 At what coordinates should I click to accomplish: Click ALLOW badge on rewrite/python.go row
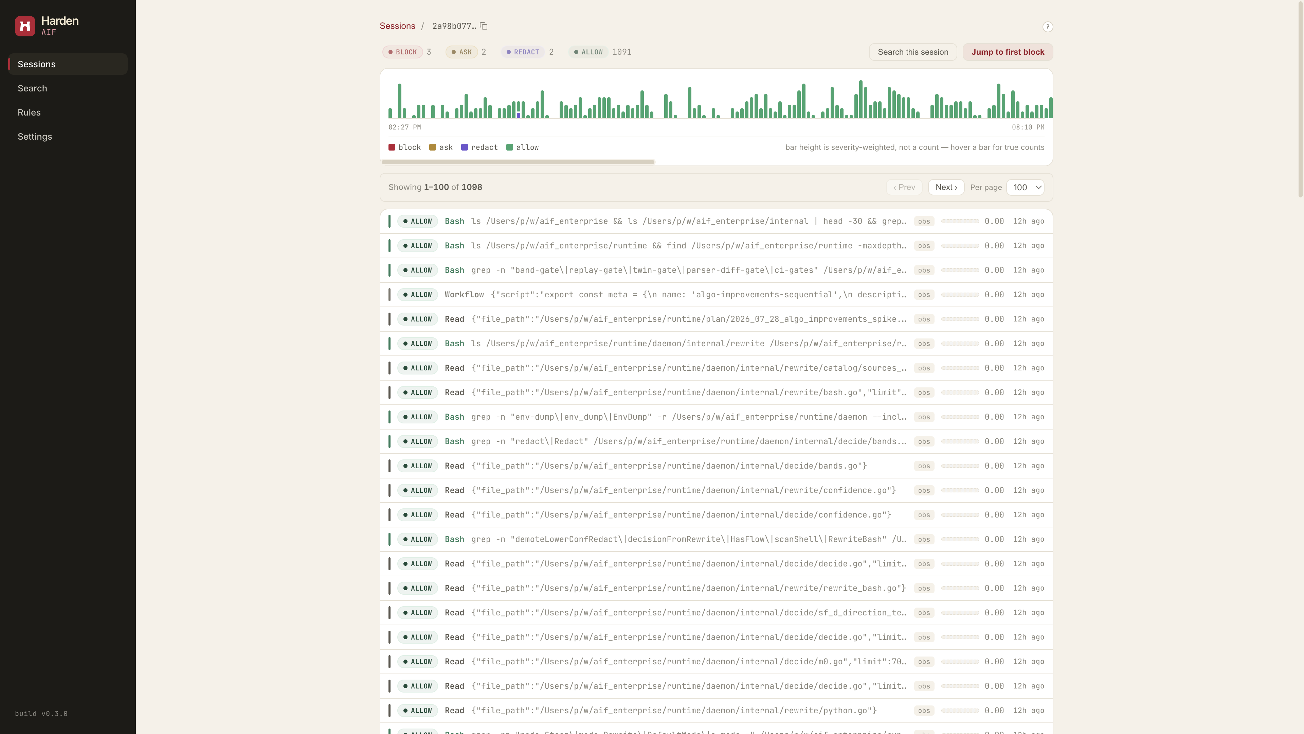coord(418,711)
